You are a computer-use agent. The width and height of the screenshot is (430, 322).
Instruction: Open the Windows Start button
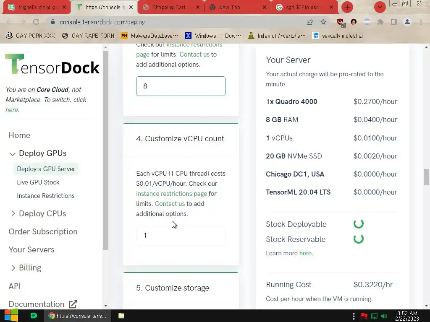point(11,316)
